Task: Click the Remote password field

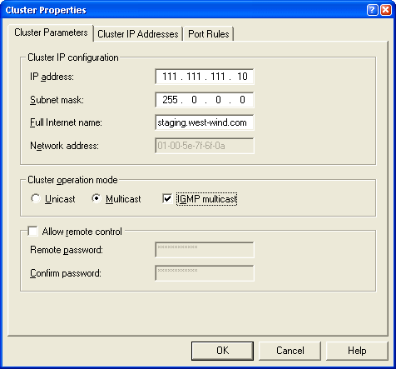Action: click(205, 250)
